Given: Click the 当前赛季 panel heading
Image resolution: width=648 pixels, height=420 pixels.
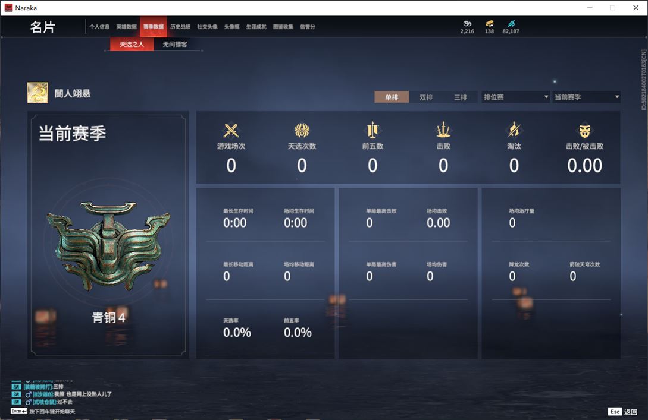Looking at the screenshot, I should tap(73, 133).
